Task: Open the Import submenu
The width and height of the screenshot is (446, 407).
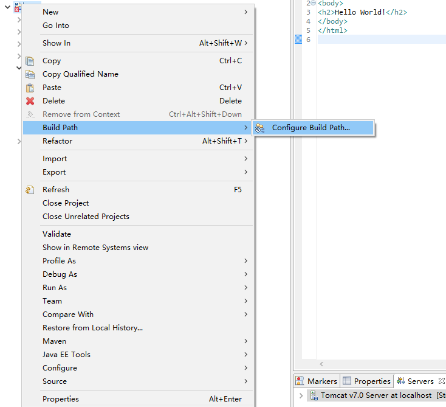Action: coord(138,159)
